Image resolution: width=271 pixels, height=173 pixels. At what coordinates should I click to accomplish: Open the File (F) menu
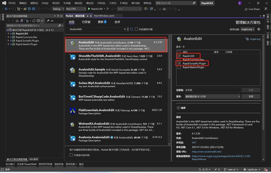[x=12, y=3]
